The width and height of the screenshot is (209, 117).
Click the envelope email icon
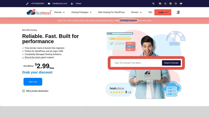pyautogui.click(x=49, y=4)
